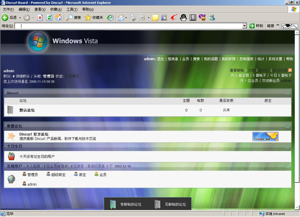
Task: Click the Forward arrow button
Action: coord(27,18)
